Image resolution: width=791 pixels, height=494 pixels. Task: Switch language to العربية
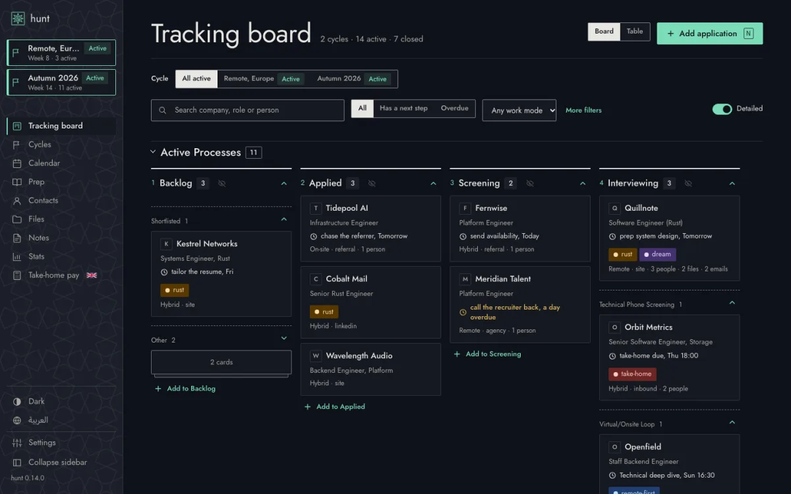coord(61,420)
